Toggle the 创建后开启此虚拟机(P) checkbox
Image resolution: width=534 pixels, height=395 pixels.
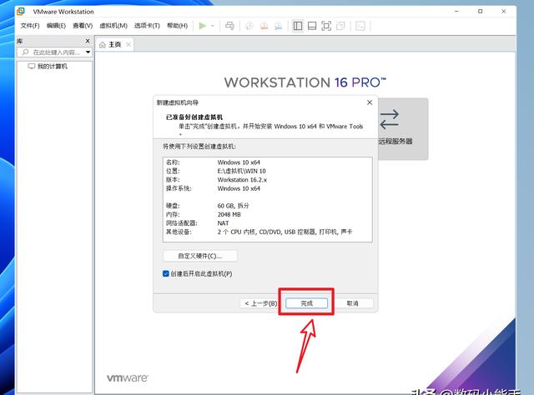[166, 274]
